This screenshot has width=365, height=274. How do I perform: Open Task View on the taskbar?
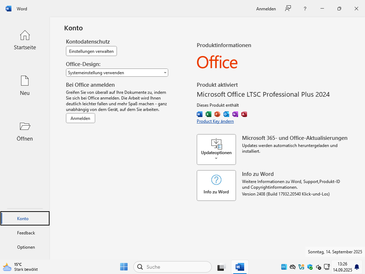222,267
